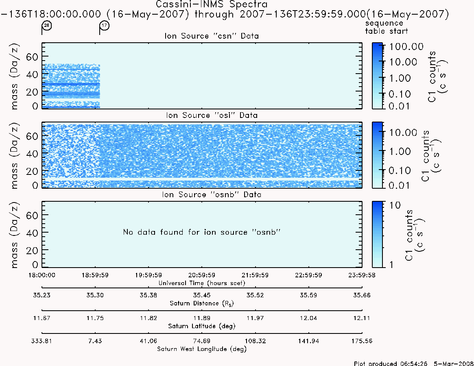Click the 'Ion Source "csn" Data' title
The image size is (474, 366).
point(212,36)
